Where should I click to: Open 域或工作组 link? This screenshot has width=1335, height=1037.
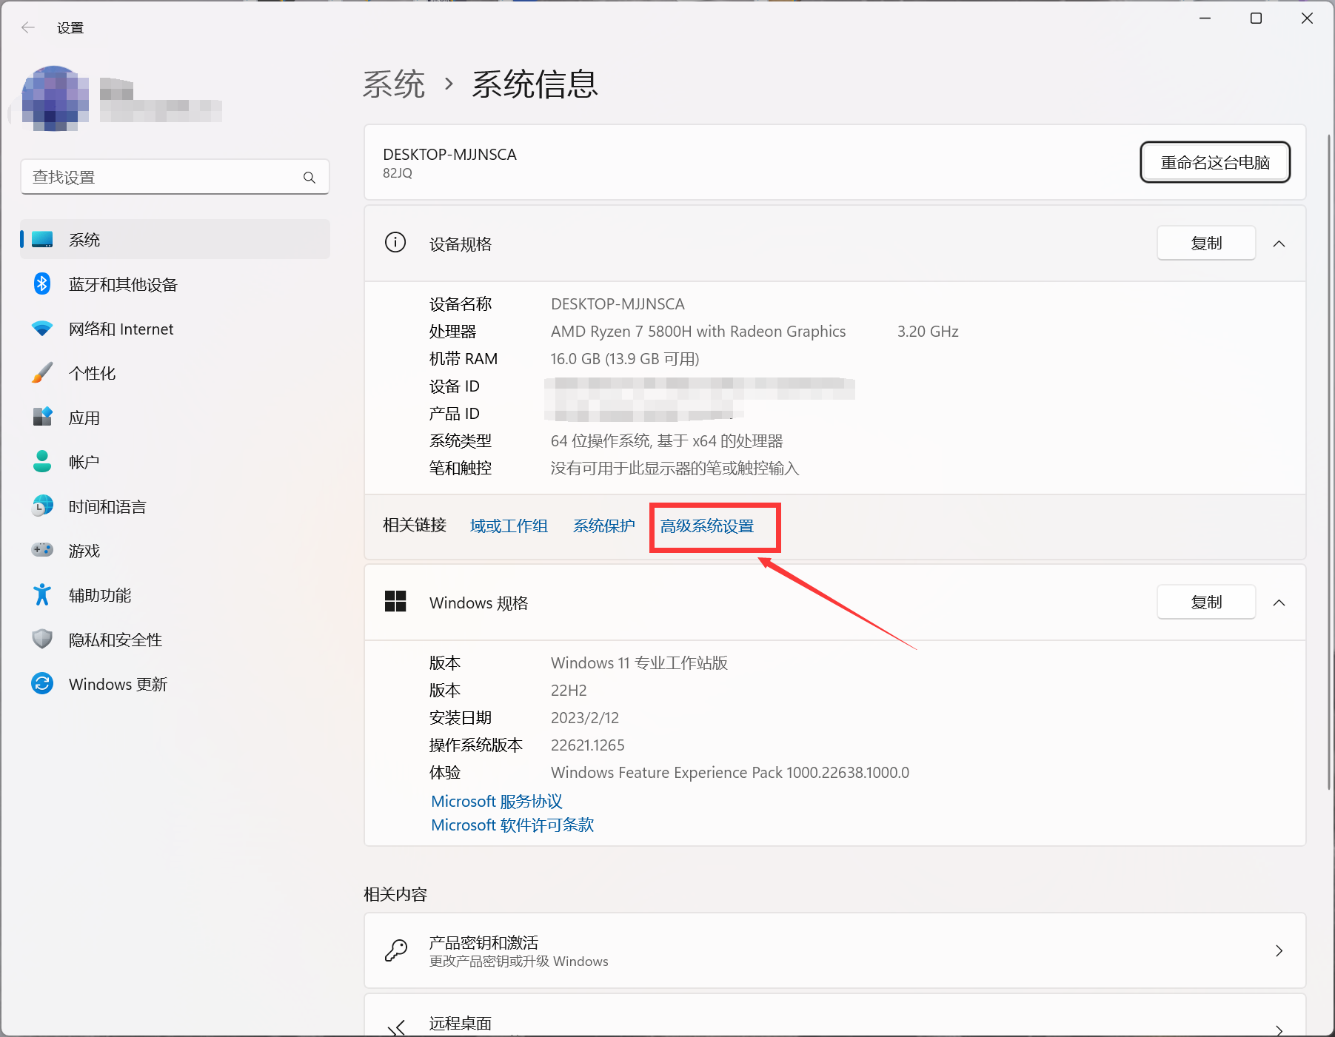coord(509,526)
